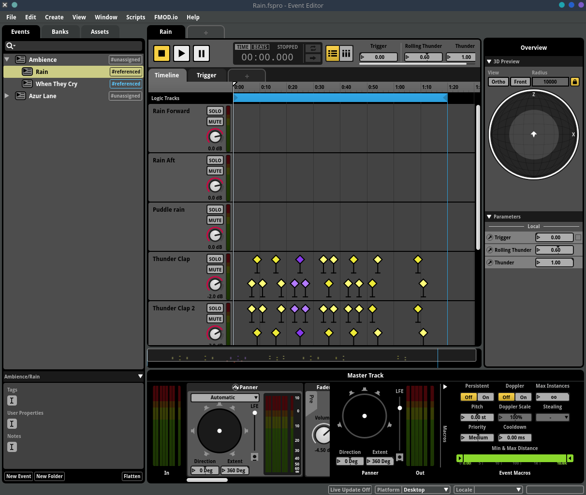The height and width of the screenshot is (495, 586).
Task: Open the Trigger parameter sheet tab
Action: (x=206, y=75)
